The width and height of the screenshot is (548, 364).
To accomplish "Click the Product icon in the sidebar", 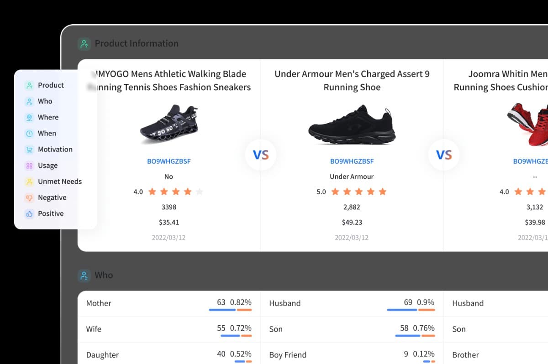I will (29, 85).
